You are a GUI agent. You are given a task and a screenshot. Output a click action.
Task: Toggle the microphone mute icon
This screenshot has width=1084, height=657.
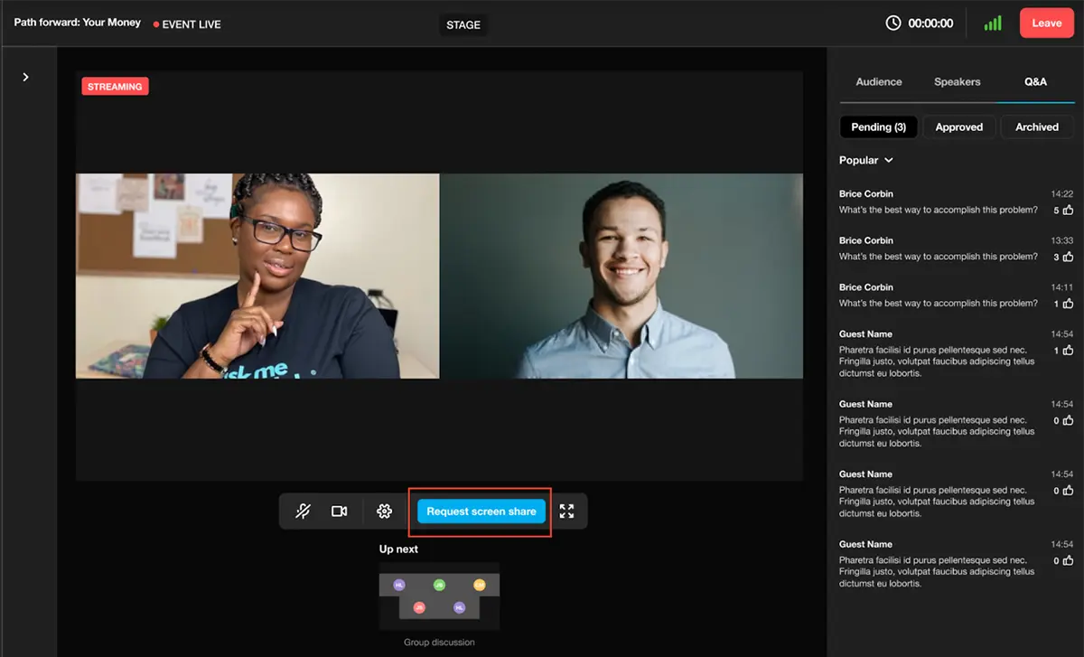tap(304, 512)
